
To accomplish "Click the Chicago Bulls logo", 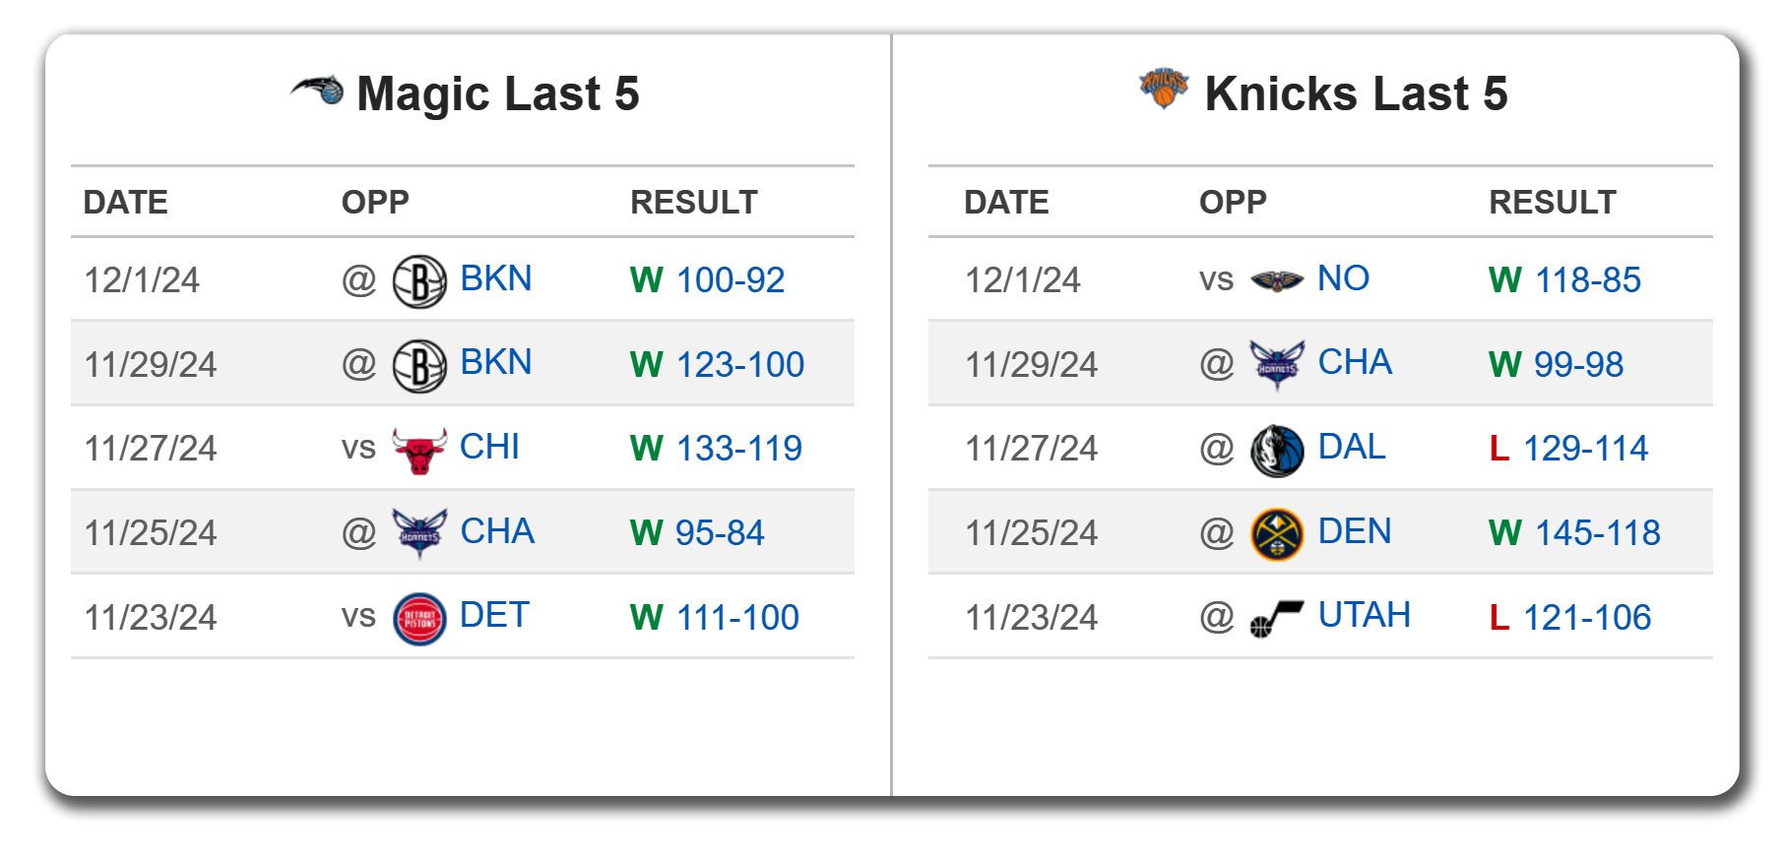I will click(x=419, y=451).
